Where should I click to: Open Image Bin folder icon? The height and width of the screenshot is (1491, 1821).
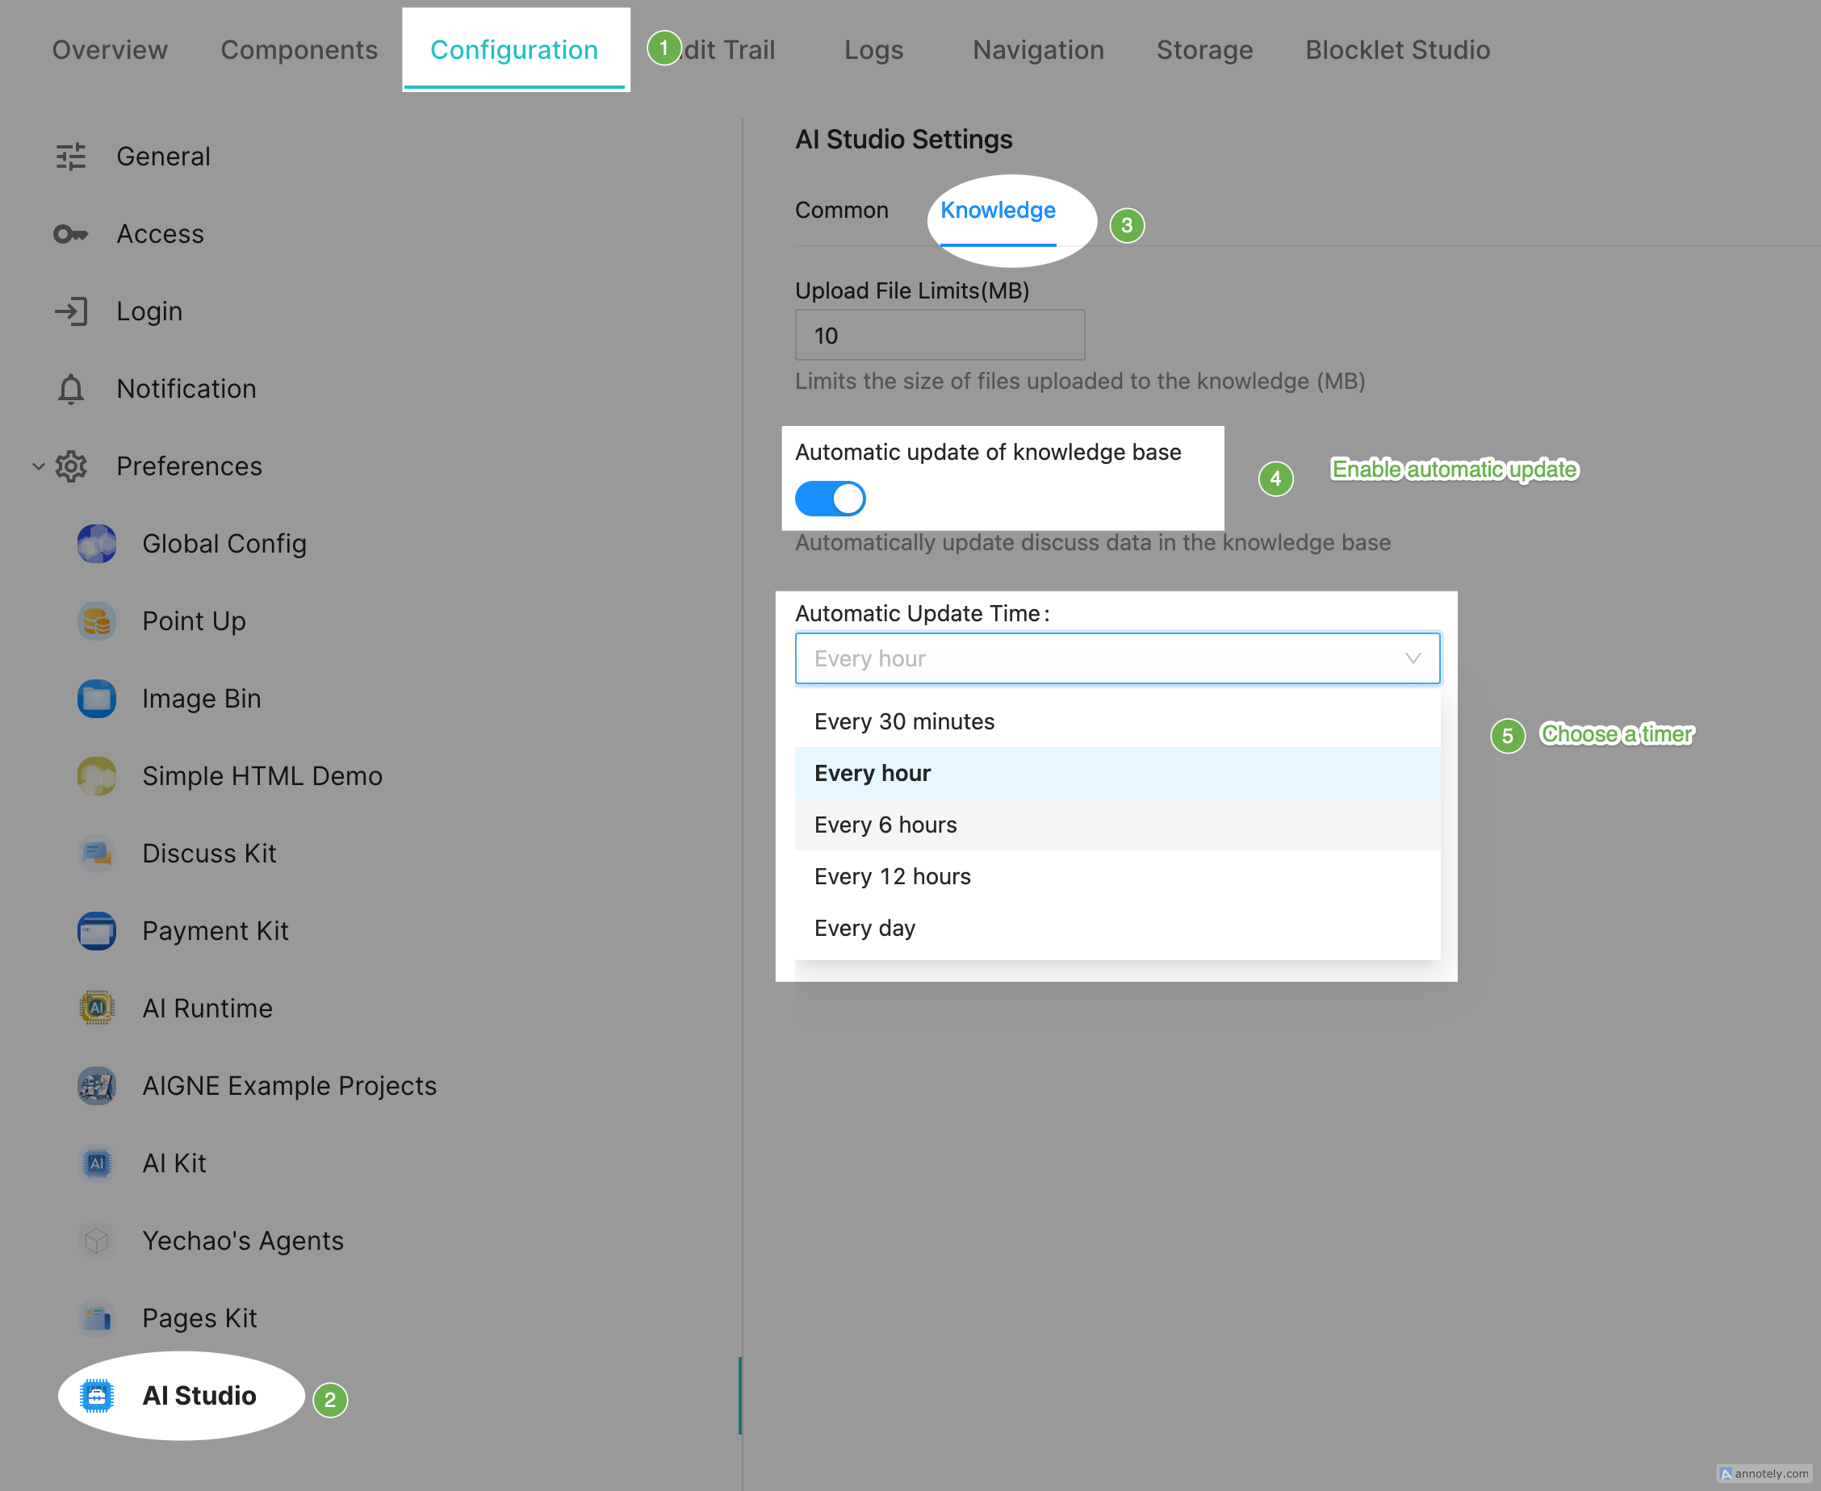tap(96, 698)
